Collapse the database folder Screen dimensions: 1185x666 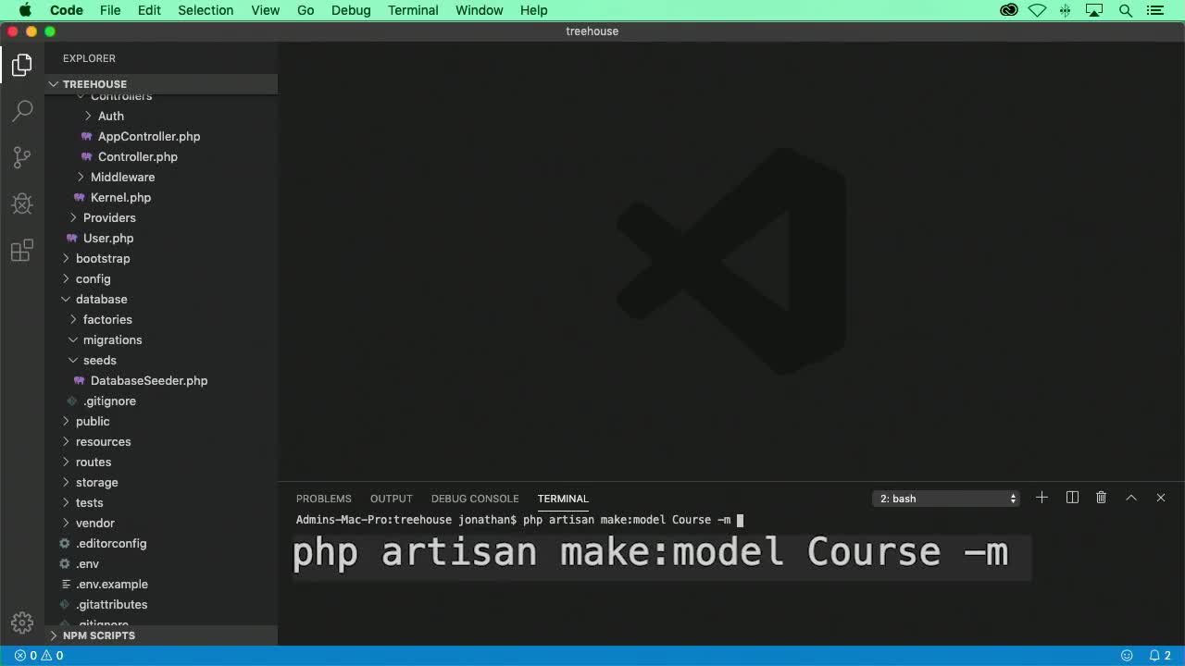(102, 299)
